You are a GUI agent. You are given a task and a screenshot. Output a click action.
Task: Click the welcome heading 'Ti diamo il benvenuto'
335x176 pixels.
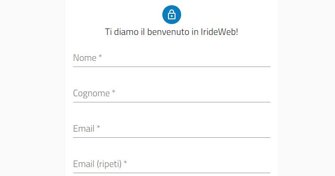click(147, 32)
